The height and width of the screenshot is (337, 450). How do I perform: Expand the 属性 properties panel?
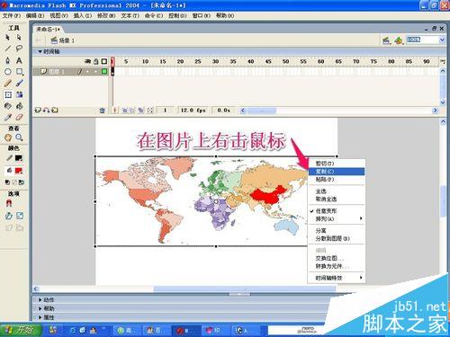tap(40, 317)
